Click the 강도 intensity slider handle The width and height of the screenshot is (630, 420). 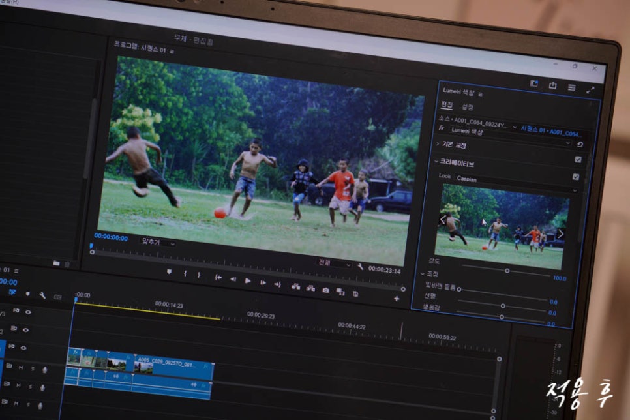coord(507,271)
